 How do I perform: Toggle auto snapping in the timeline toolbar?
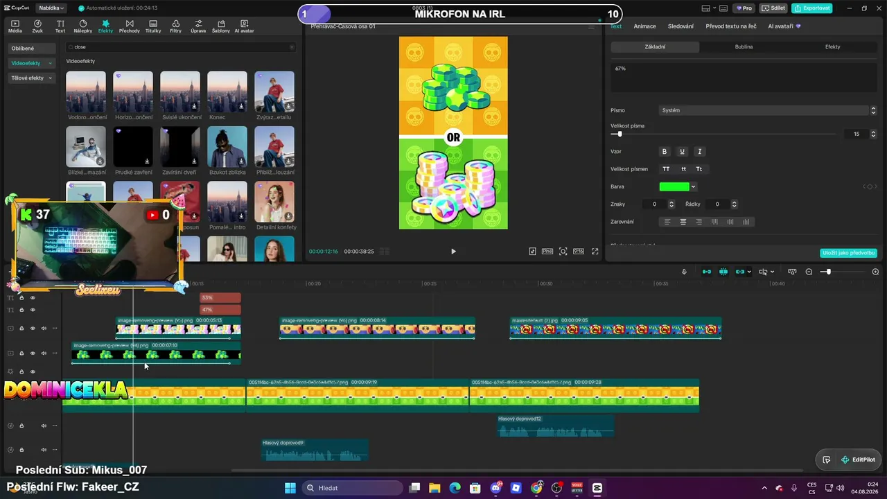pos(723,272)
